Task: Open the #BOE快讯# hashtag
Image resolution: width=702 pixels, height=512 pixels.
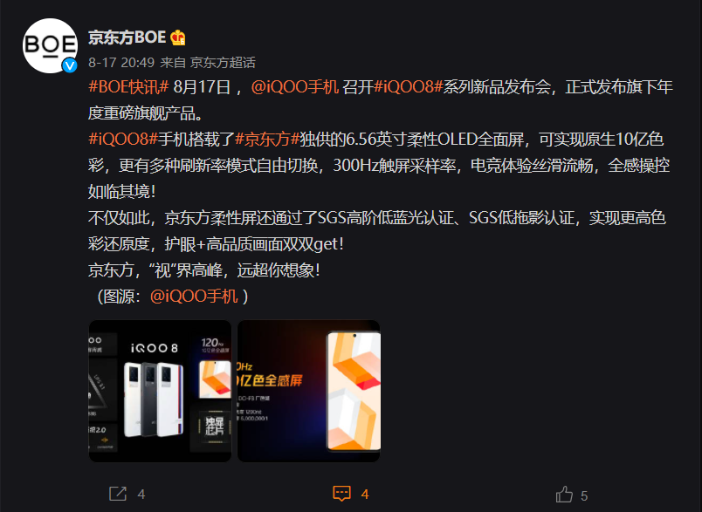Action: coord(128,86)
